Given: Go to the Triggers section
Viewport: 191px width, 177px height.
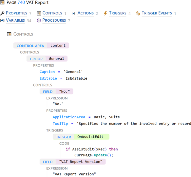Looking at the screenshot, I should pos(118,13).
